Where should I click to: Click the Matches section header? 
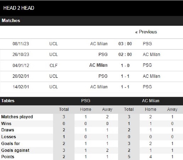11,20
